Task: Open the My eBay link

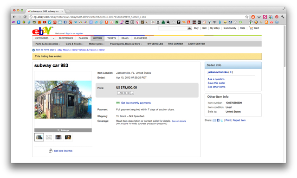Action: 215,28
